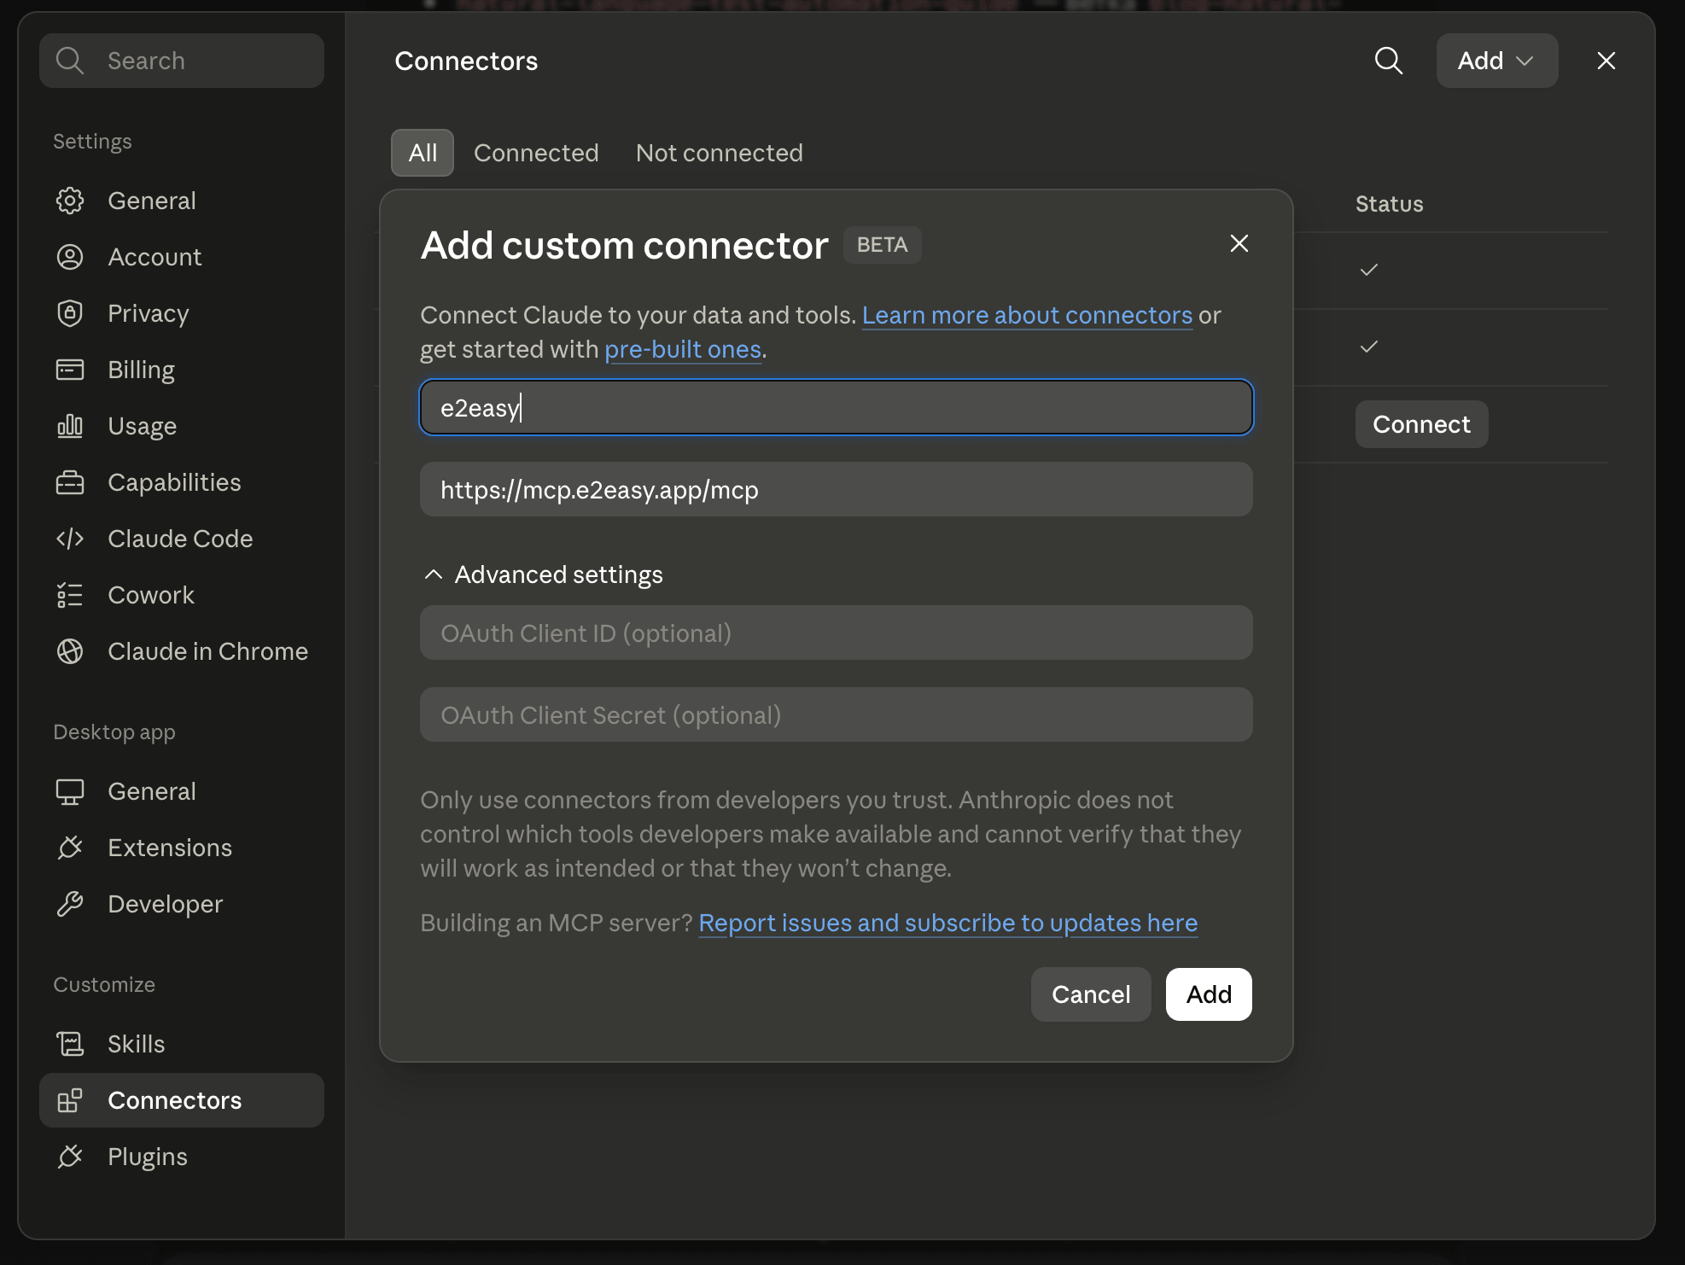Switch to the Not connected tab

[x=719, y=153]
